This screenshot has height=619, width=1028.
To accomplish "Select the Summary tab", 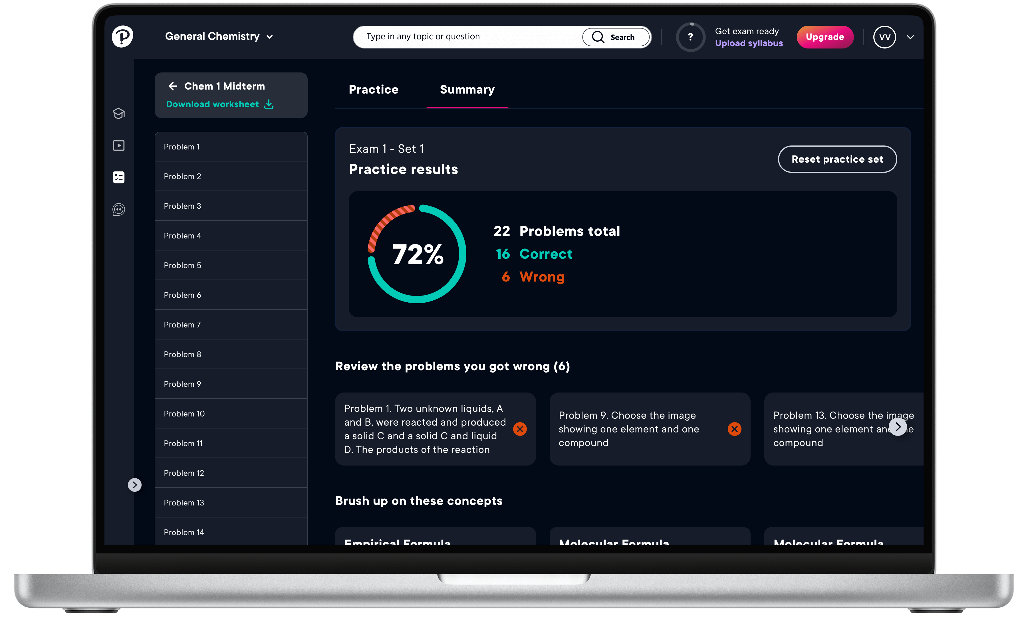I will tap(467, 90).
